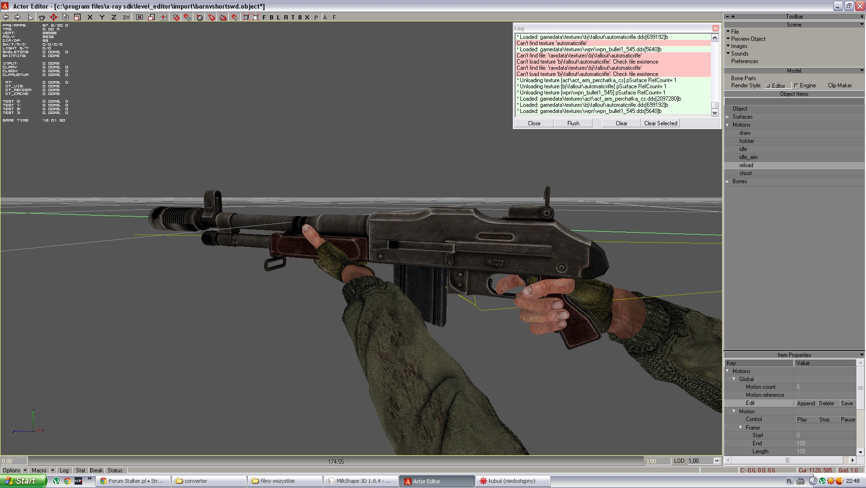
Task: Click the non-uniform scale icon
Action: pyautogui.click(x=151, y=17)
